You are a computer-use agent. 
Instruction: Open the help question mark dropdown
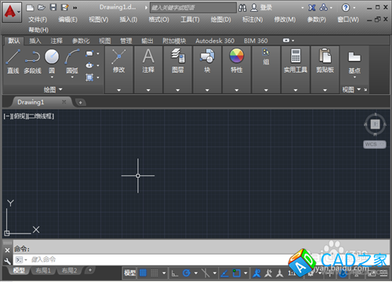click(348, 8)
